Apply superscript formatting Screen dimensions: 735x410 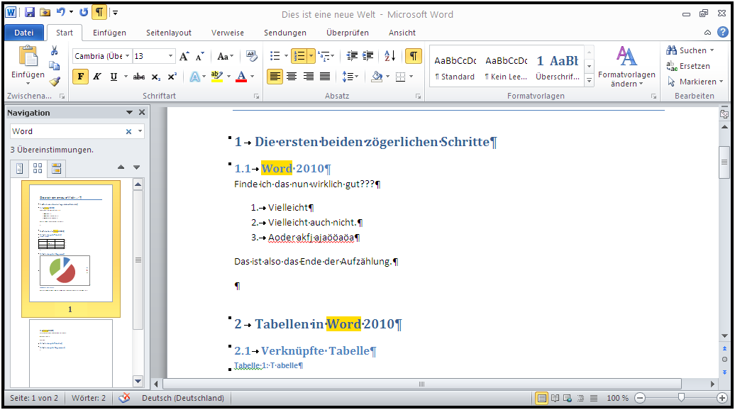(172, 77)
